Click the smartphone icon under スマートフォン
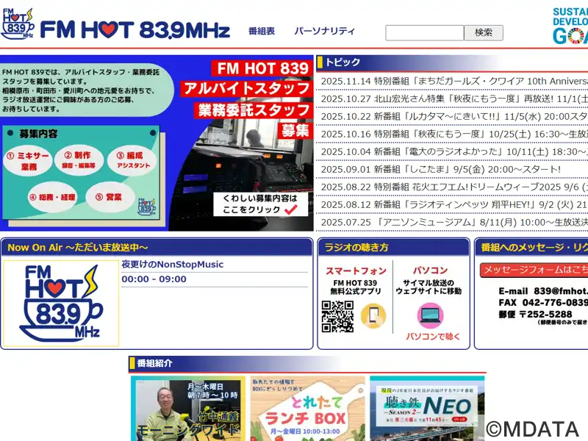This screenshot has height=441, width=588. point(372,315)
